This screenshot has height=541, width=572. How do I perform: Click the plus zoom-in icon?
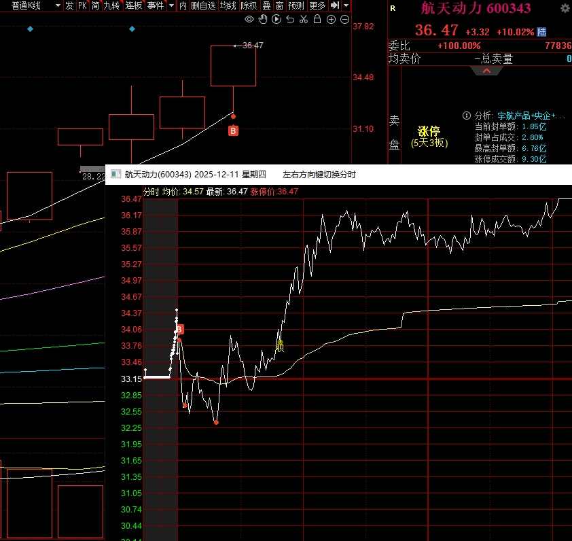click(x=331, y=19)
